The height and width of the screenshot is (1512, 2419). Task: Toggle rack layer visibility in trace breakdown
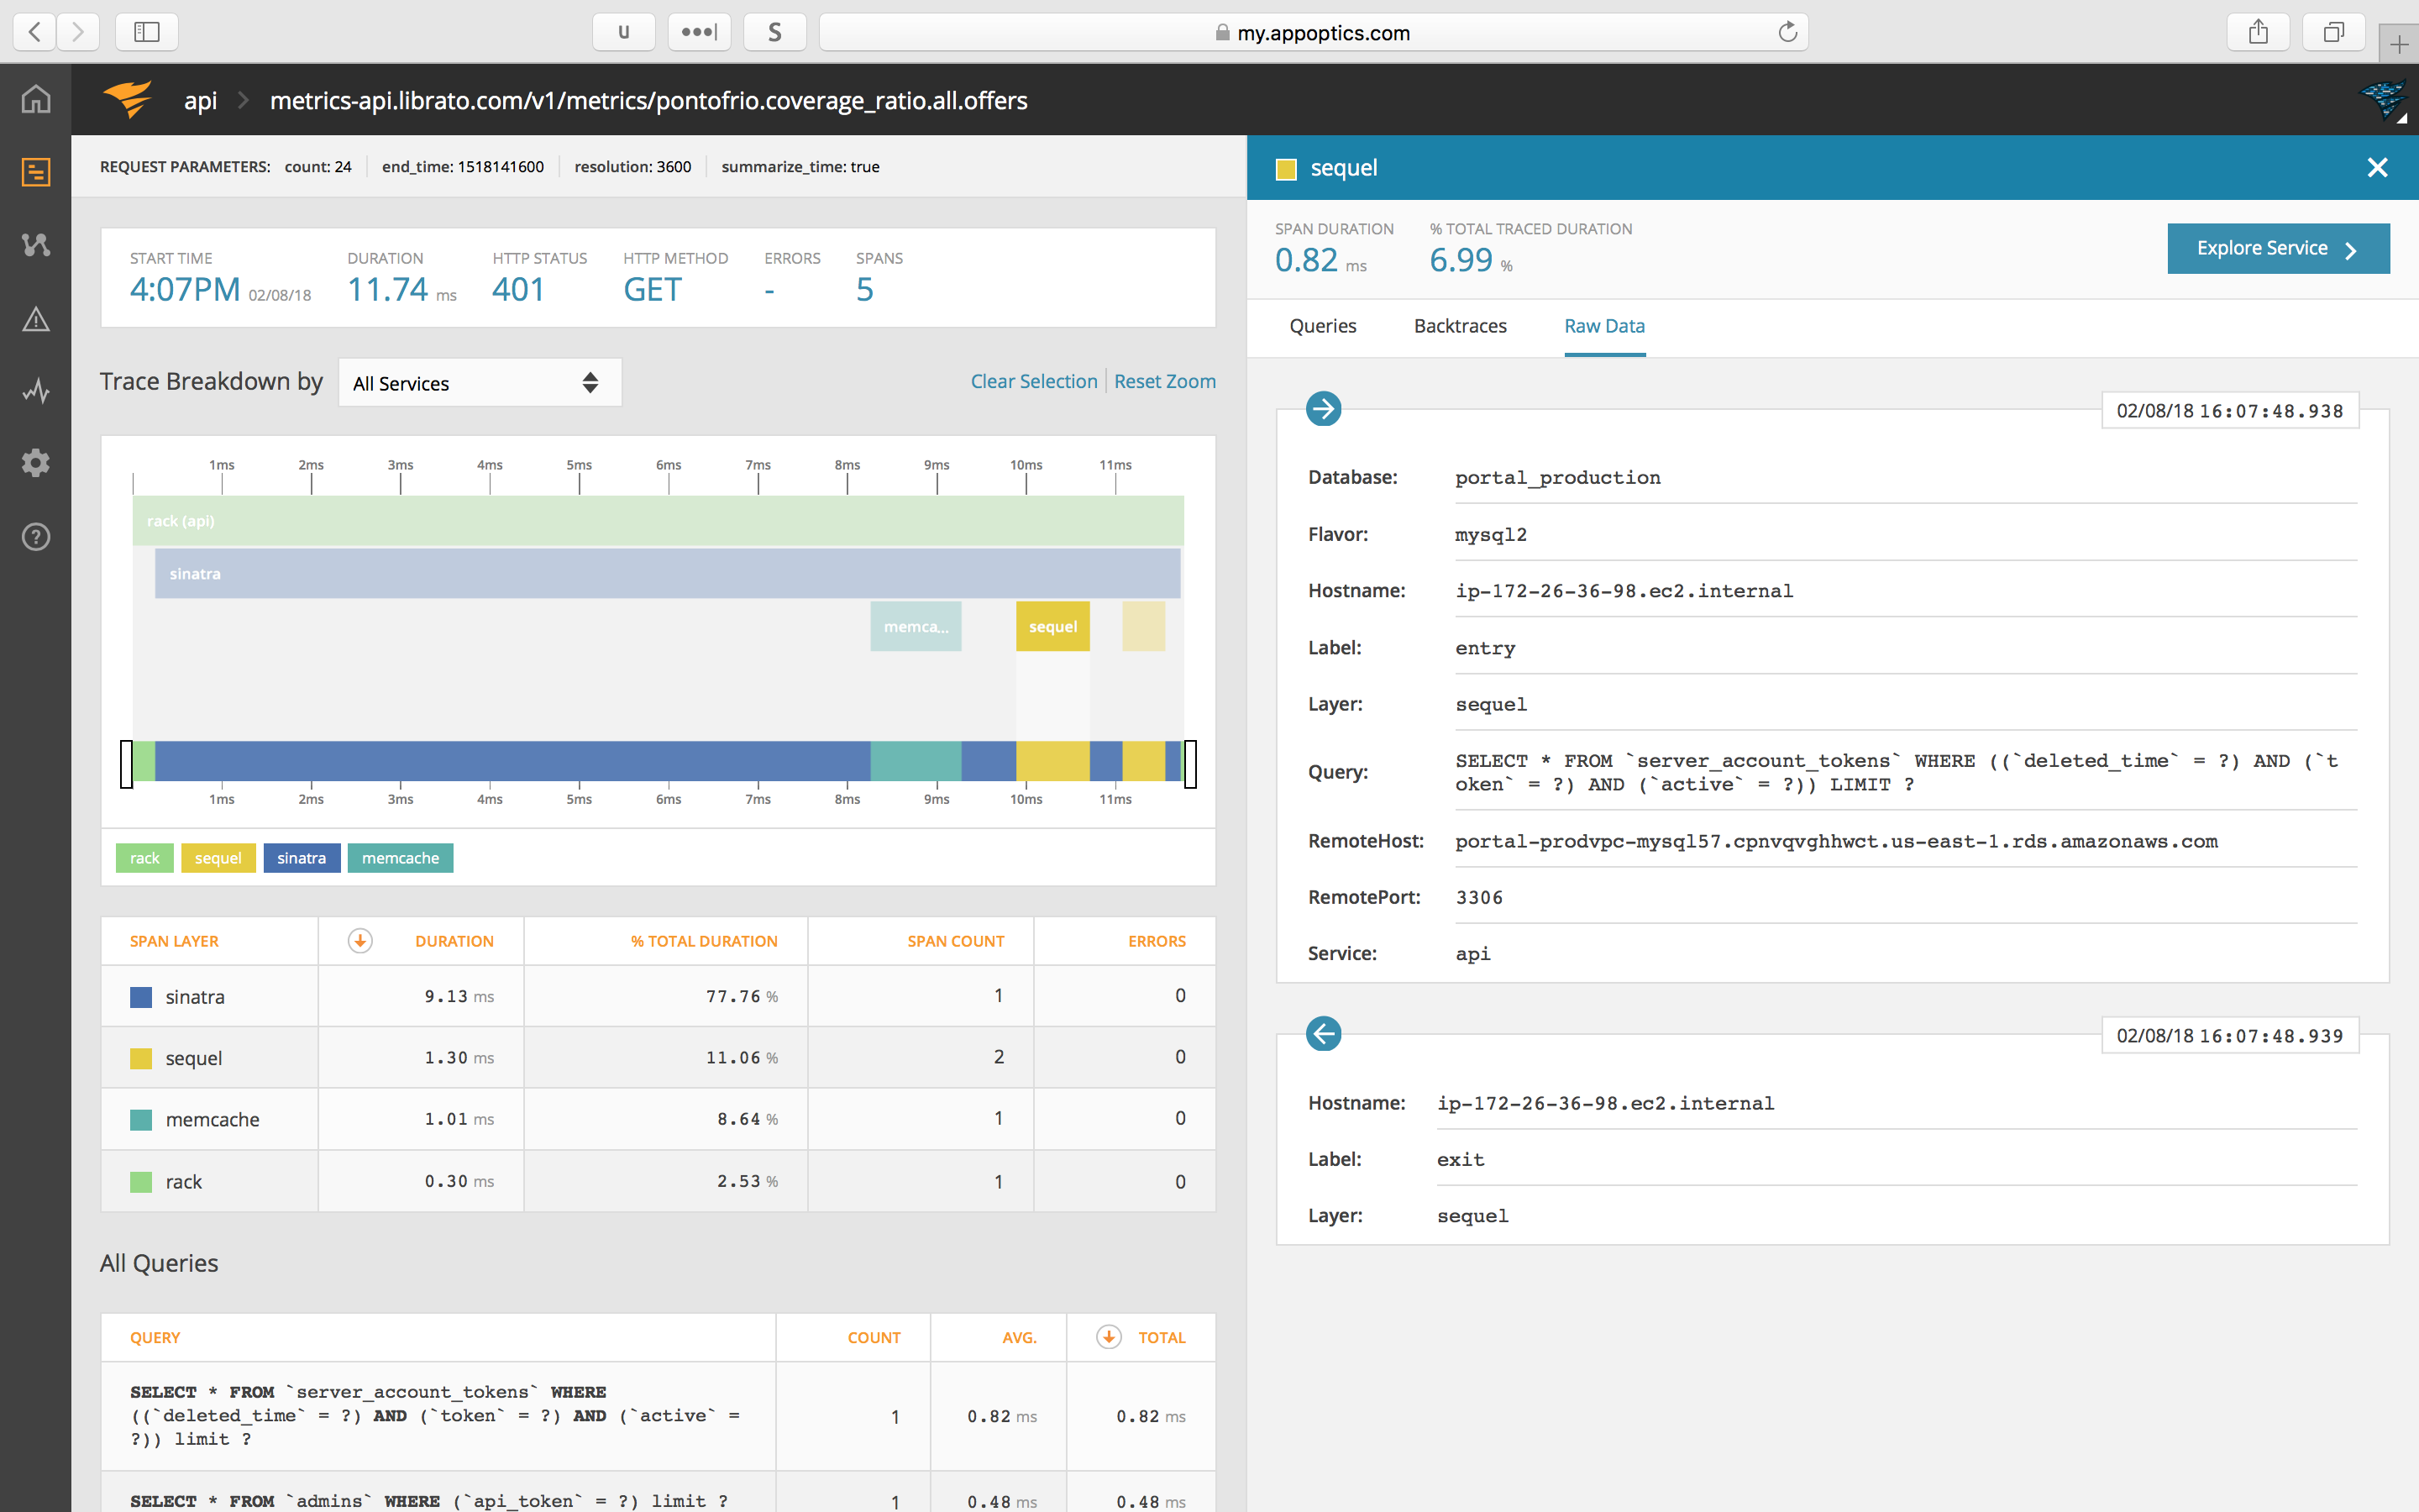[143, 857]
